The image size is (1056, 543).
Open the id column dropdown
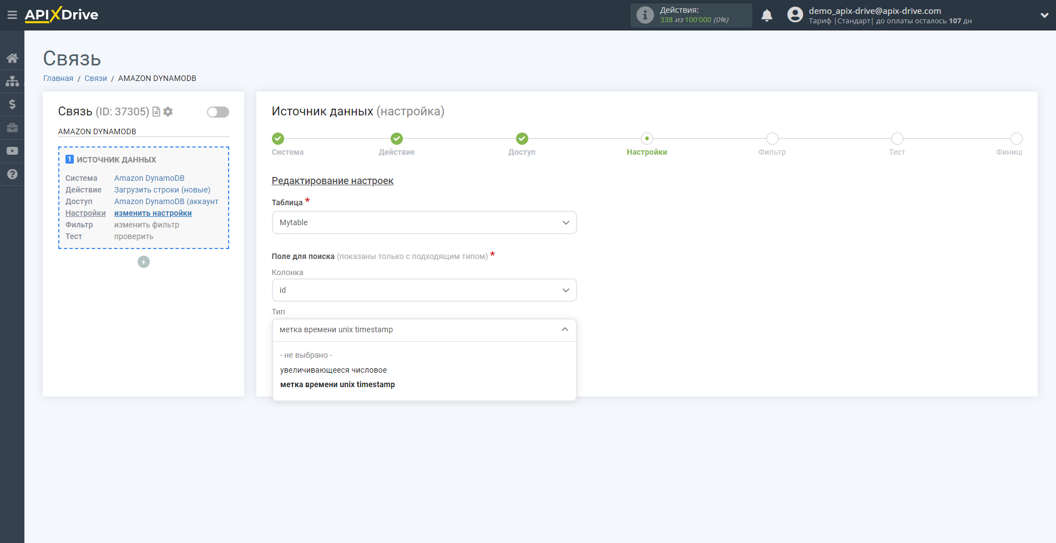425,290
